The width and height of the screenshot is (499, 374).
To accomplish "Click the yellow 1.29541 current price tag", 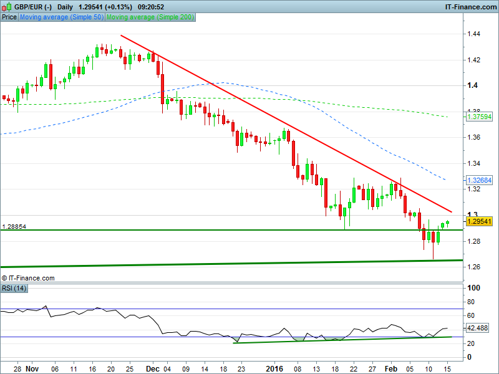I will pos(477,221).
